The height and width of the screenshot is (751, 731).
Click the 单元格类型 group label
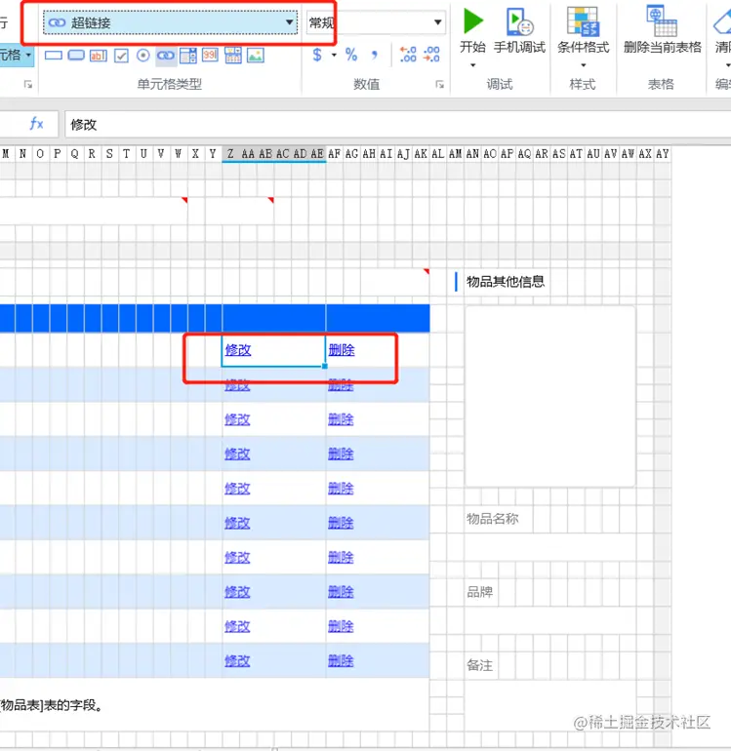(169, 84)
